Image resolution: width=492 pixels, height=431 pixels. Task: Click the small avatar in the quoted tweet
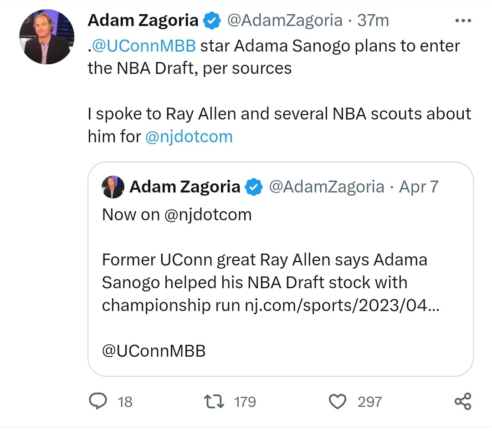(113, 187)
